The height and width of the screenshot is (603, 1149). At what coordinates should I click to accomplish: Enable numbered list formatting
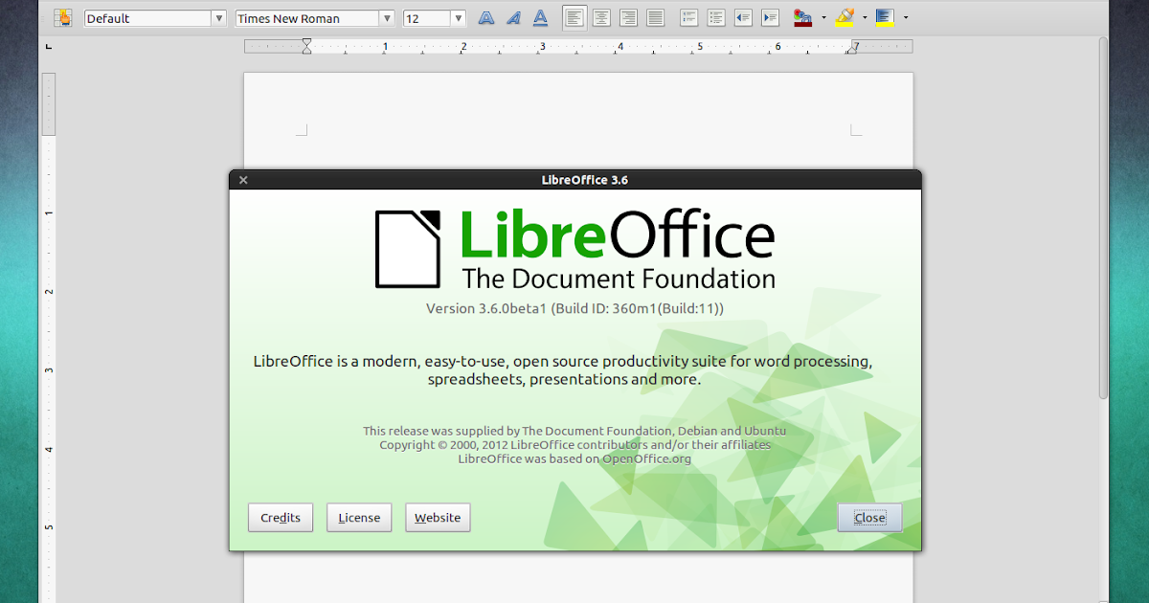point(688,17)
